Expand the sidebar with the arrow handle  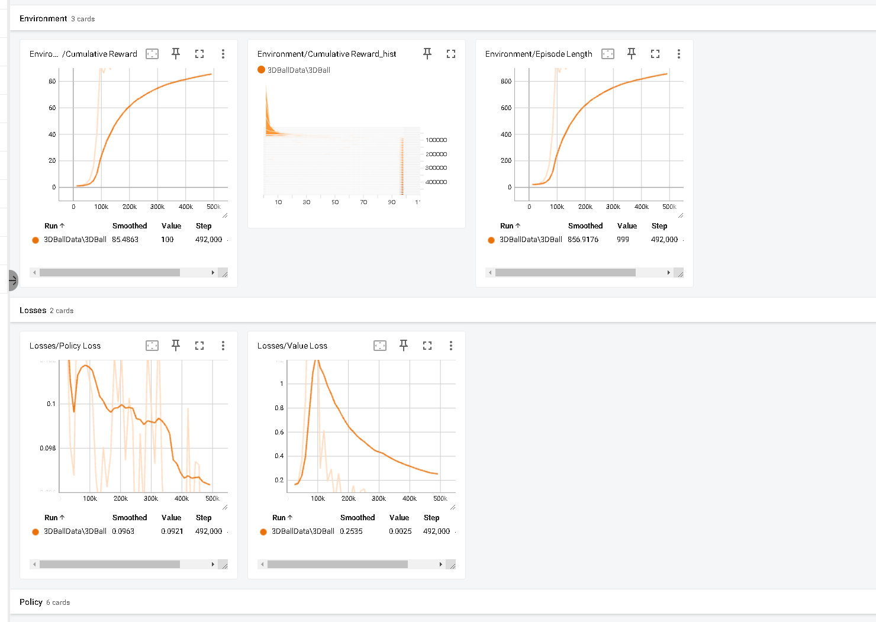13,281
